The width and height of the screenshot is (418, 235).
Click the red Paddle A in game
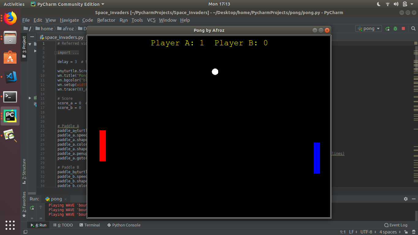(103, 146)
